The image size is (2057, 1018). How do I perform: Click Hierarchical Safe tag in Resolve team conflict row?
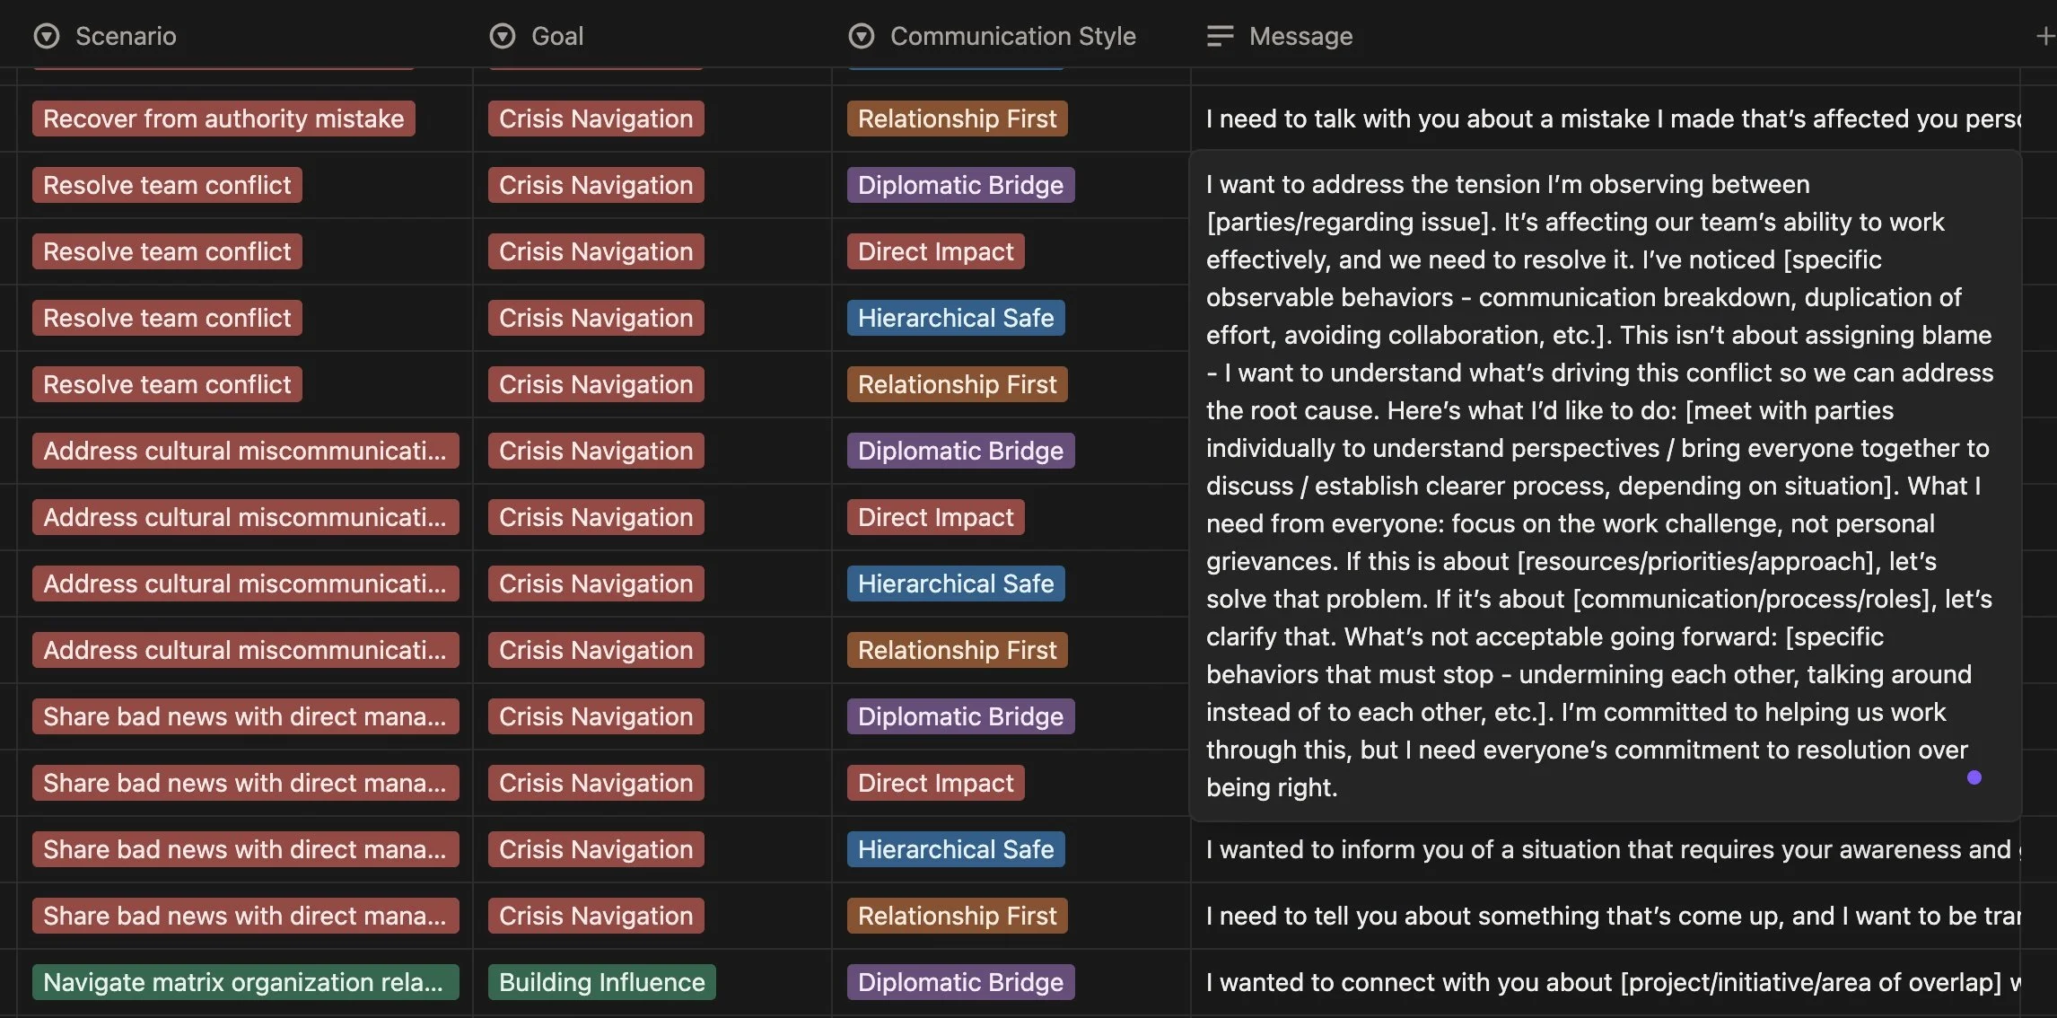click(955, 318)
